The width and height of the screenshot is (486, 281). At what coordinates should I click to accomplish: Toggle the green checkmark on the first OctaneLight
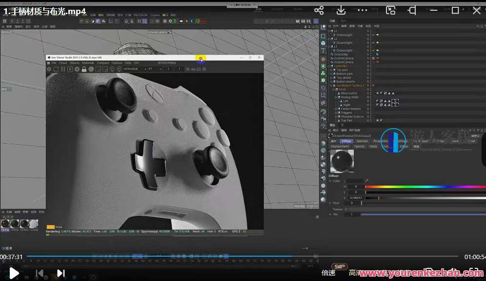(373, 35)
